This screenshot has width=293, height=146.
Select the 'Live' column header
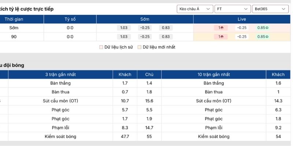point(242,19)
